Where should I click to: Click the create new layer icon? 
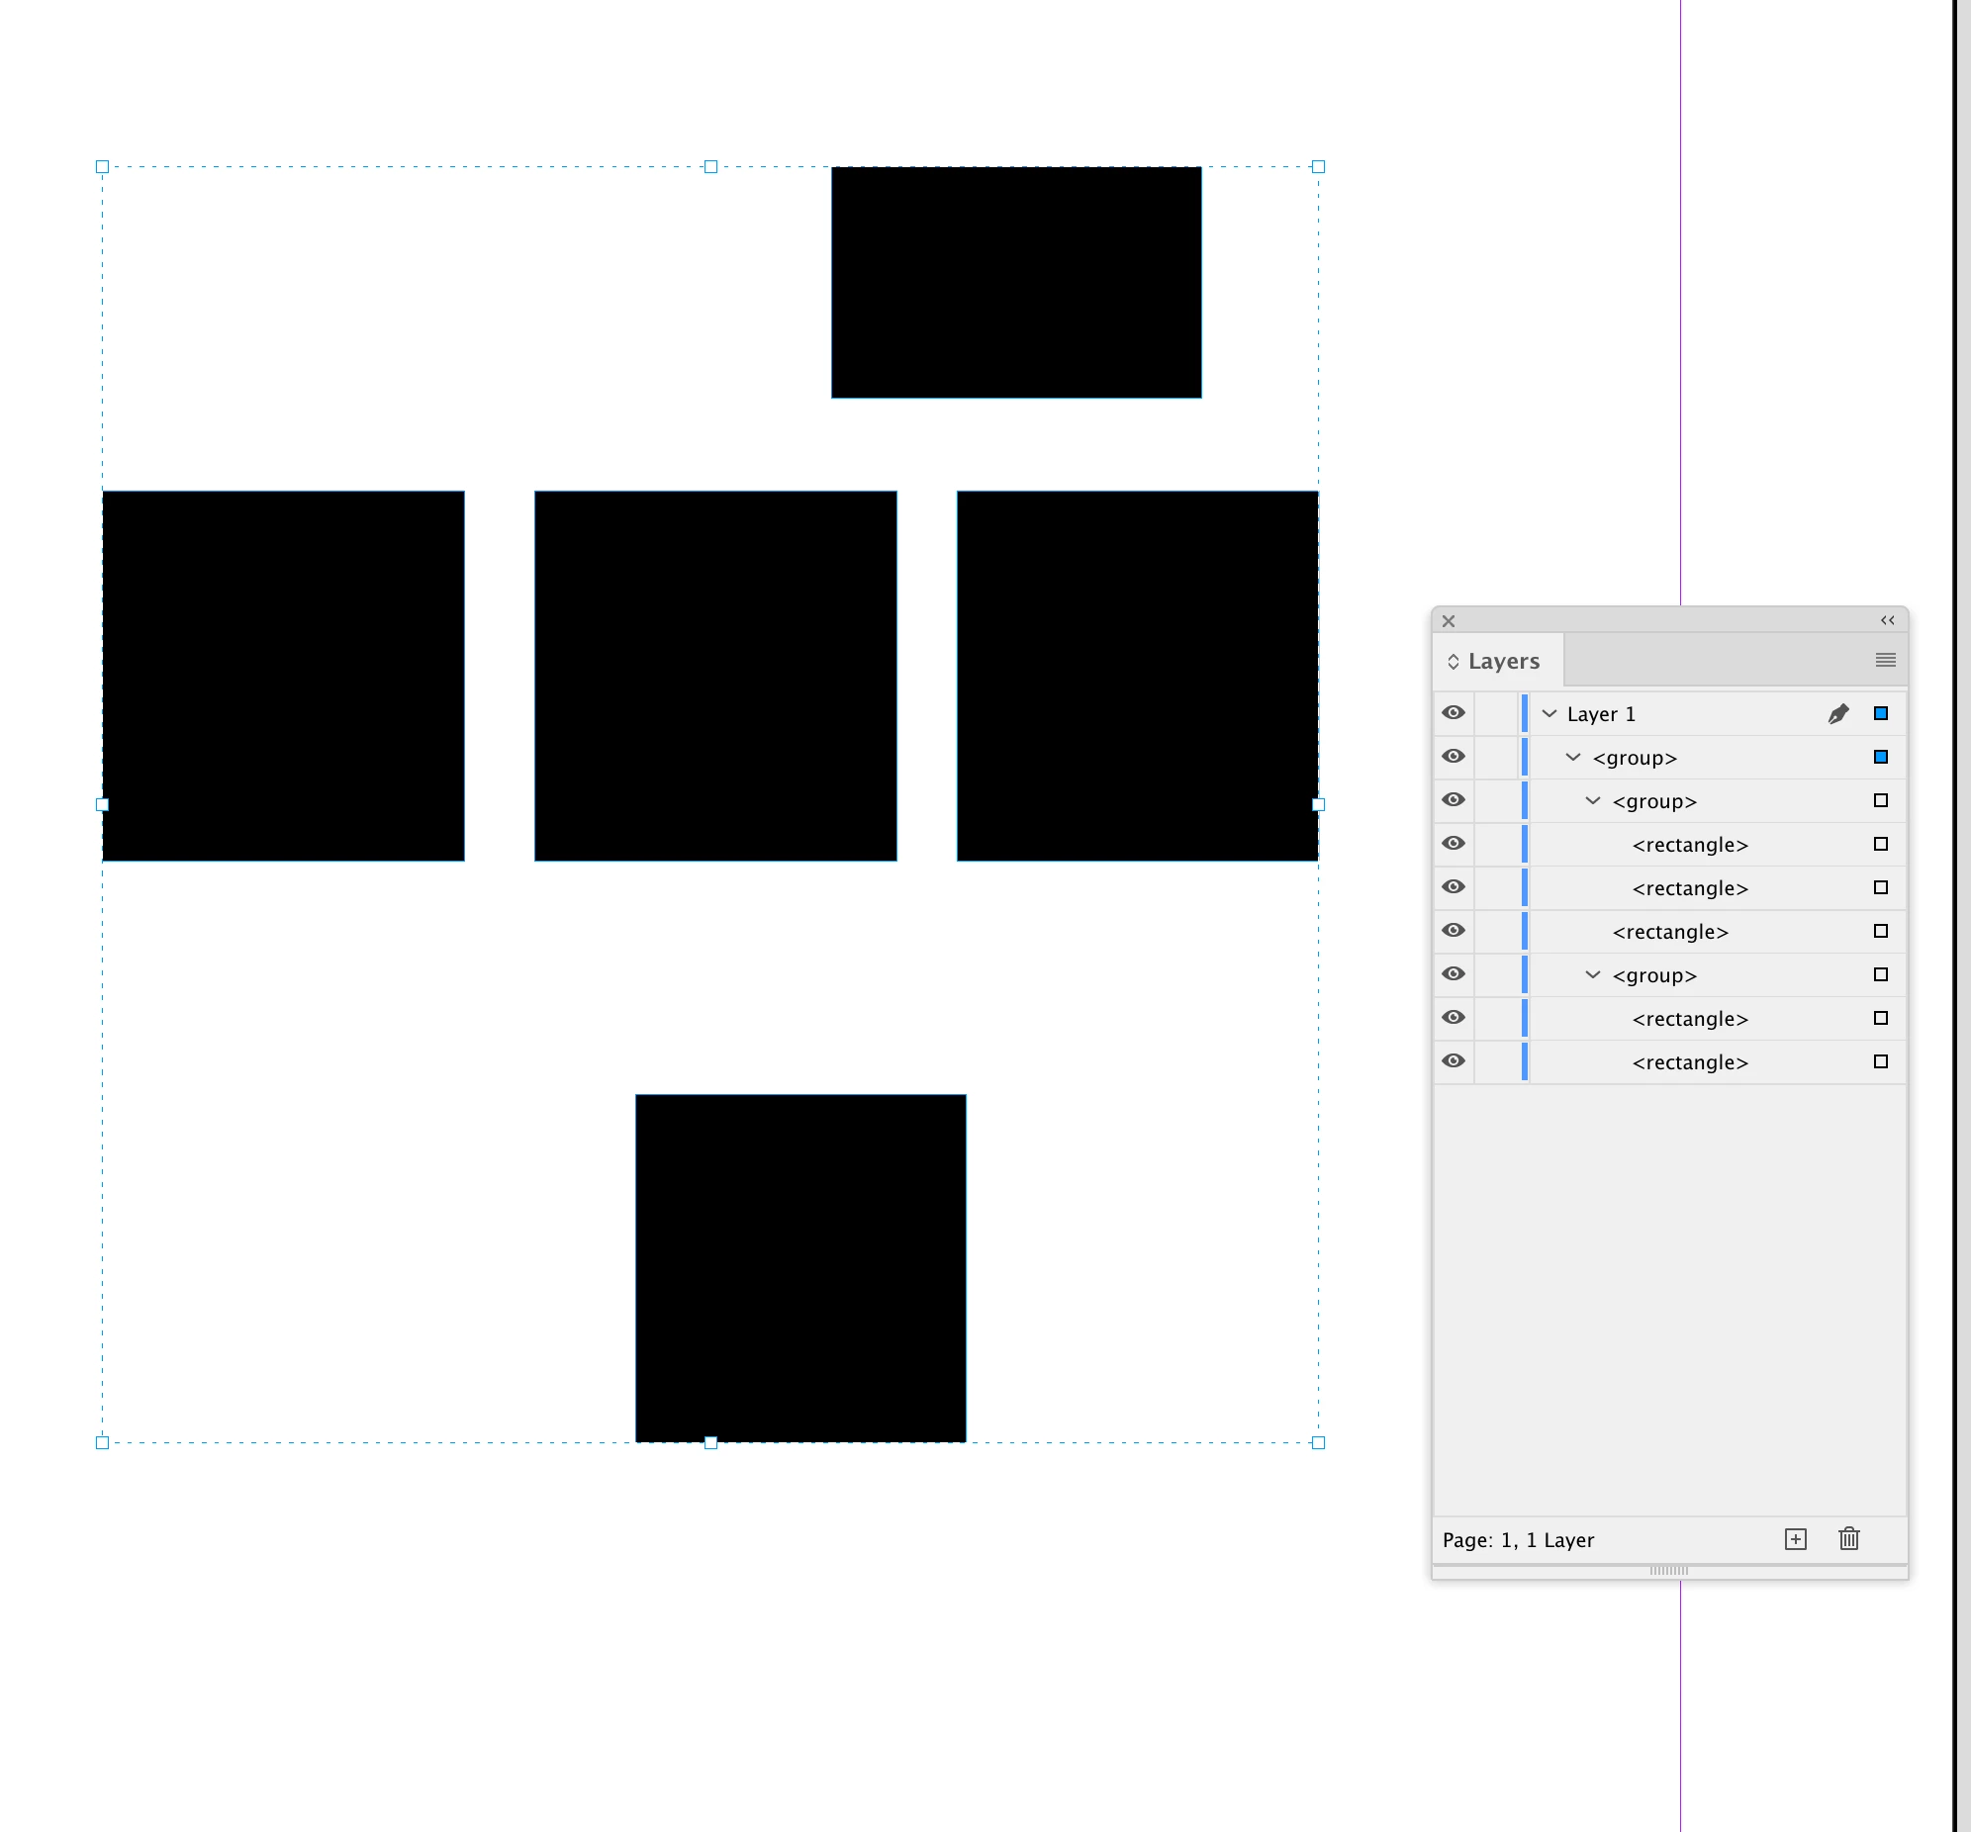coord(1795,1539)
